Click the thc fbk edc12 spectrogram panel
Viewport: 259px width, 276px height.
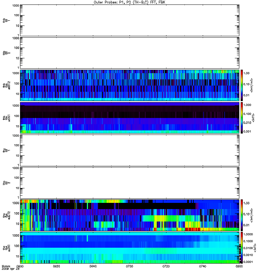coord(130,215)
